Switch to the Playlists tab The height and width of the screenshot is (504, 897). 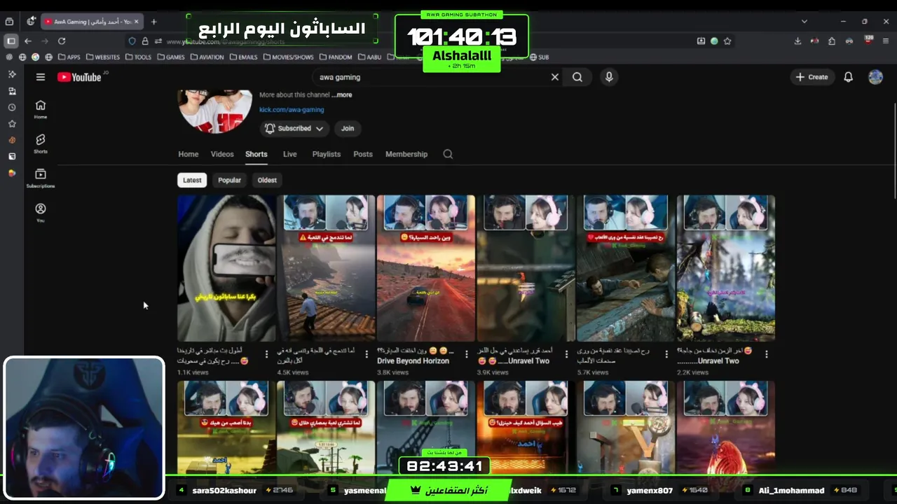[x=327, y=154]
